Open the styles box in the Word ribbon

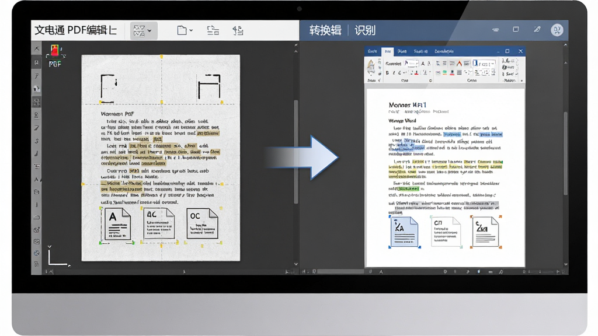click(484, 64)
